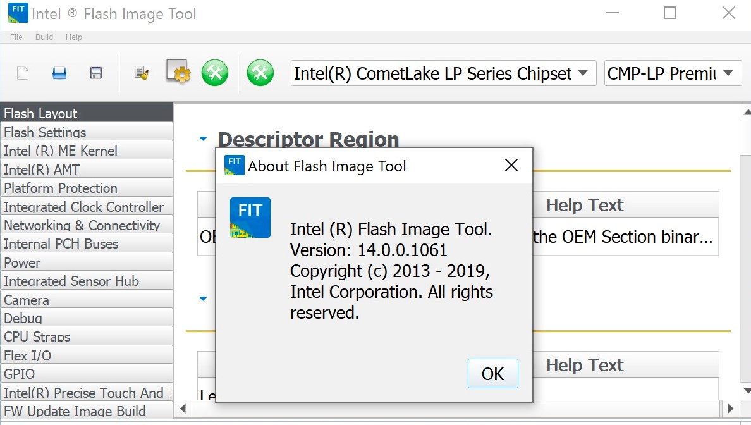This screenshot has height=425, width=751.
Task: Select the Internal PCH Buses tab
Action: coord(86,243)
